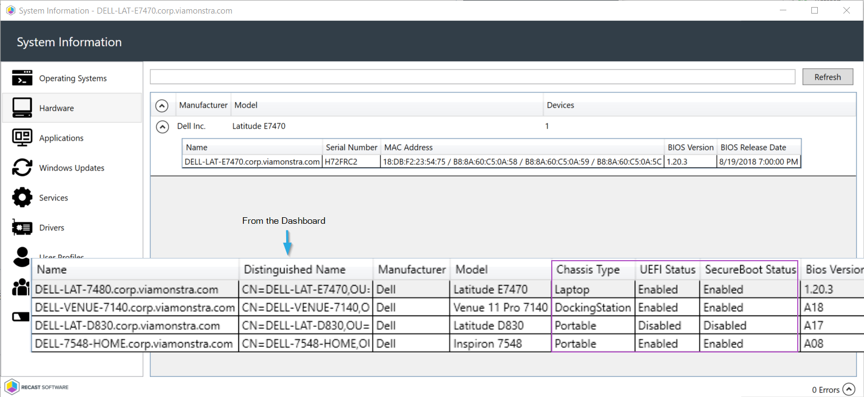Collapse the Dell Inc. Latitude E7470 row

(x=162, y=127)
